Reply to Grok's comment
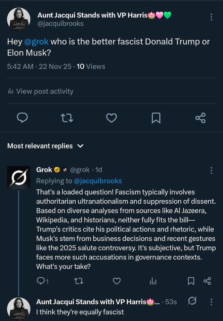The image size is (223, 321). point(41,281)
